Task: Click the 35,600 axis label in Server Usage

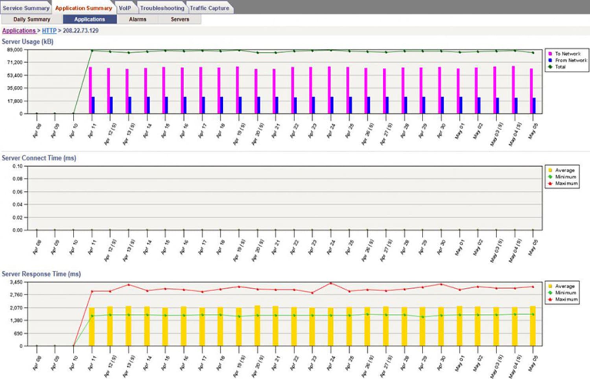Action: [x=15, y=88]
